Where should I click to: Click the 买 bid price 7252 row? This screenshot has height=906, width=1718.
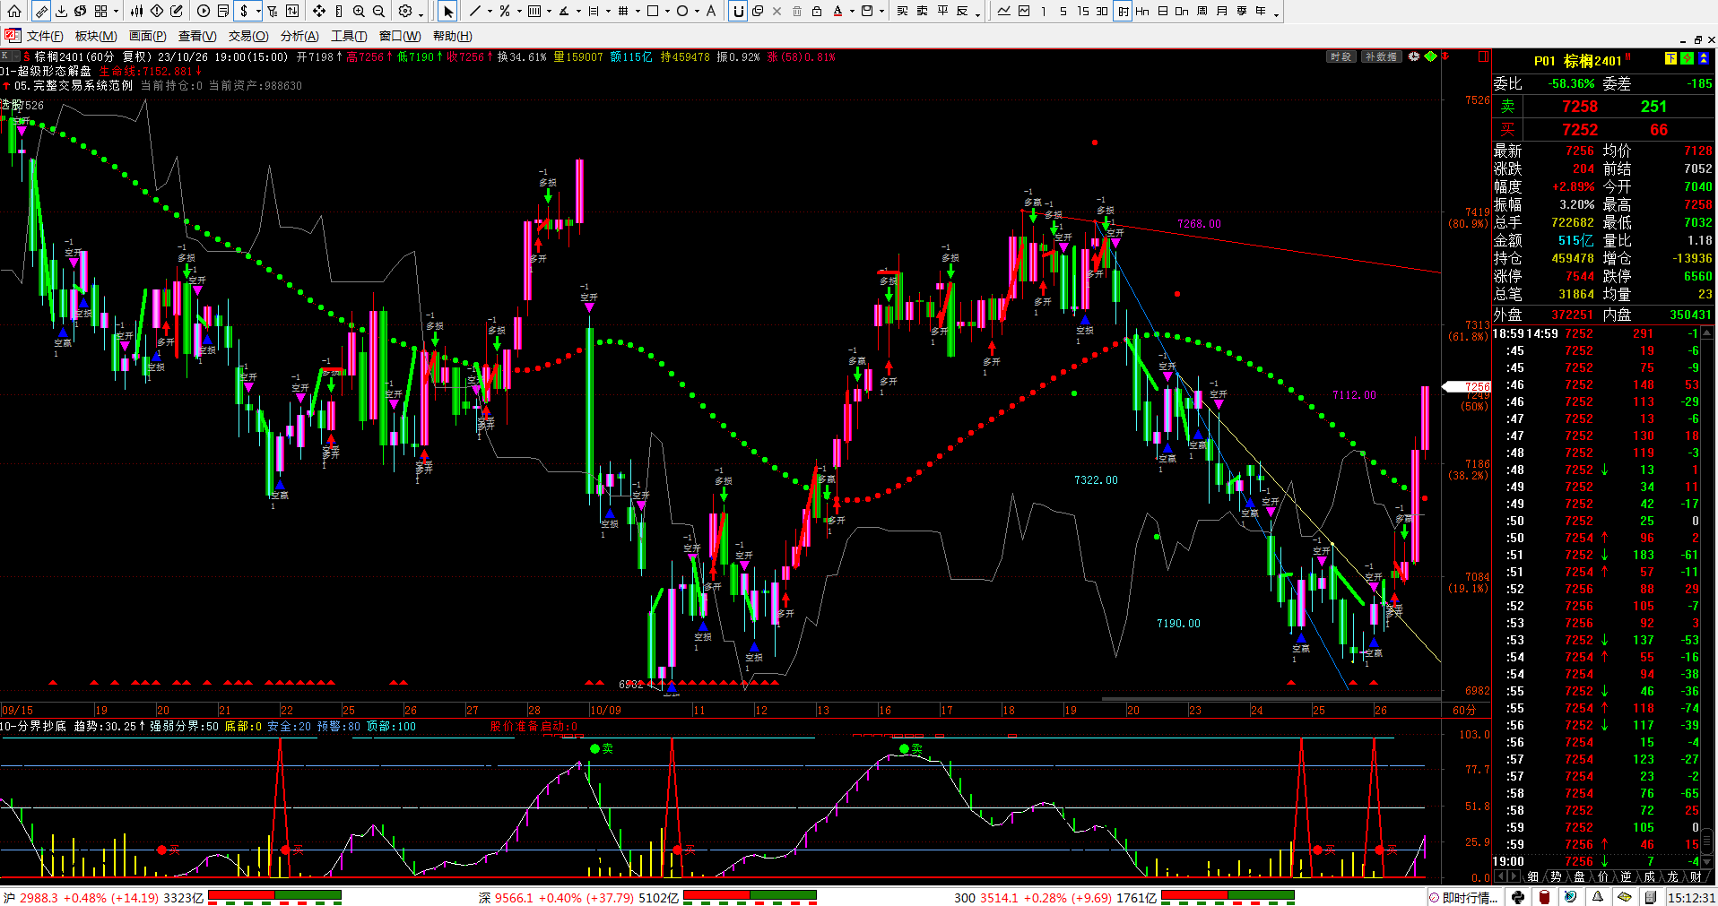[1603, 129]
